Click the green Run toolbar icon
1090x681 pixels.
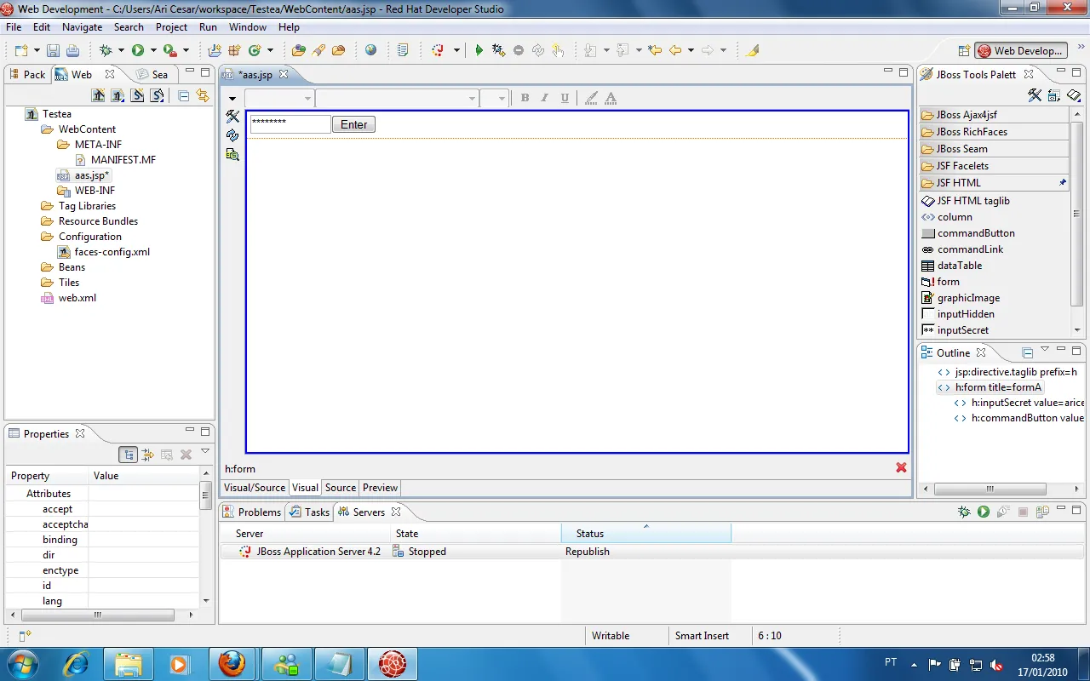point(137,51)
